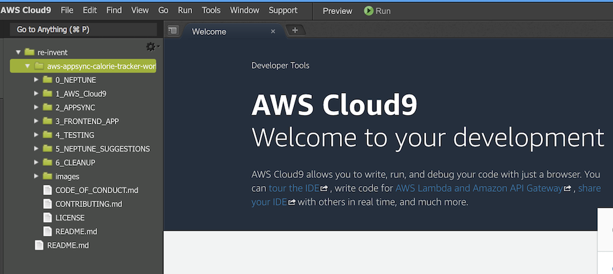The image size is (613, 274).
Task: Select the re-invent folder label
Action: click(x=52, y=52)
